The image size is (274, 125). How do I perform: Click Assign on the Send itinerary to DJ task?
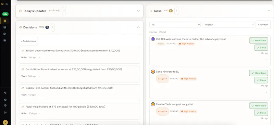[162, 79]
